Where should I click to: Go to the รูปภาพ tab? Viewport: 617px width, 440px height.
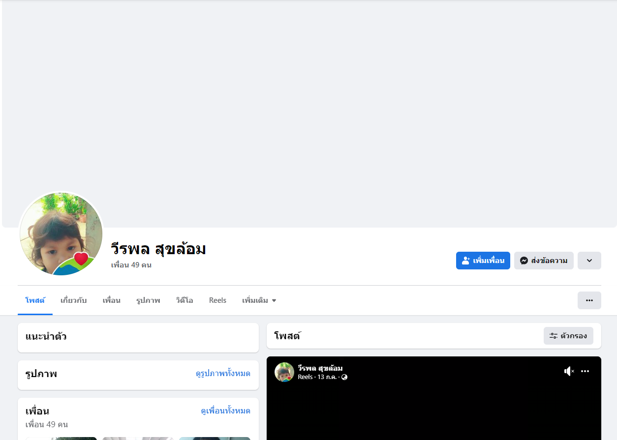tap(148, 300)
